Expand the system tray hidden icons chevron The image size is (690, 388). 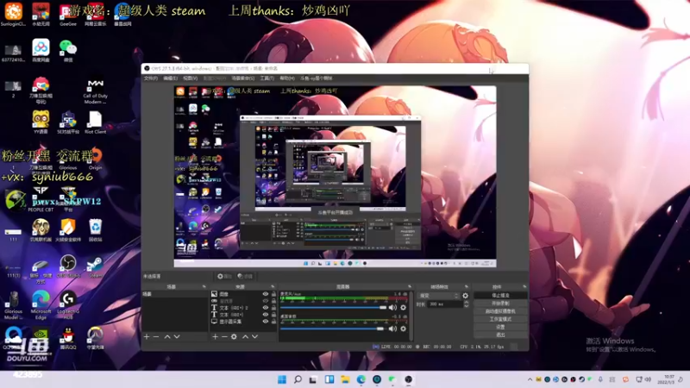[x=530, y=379]
